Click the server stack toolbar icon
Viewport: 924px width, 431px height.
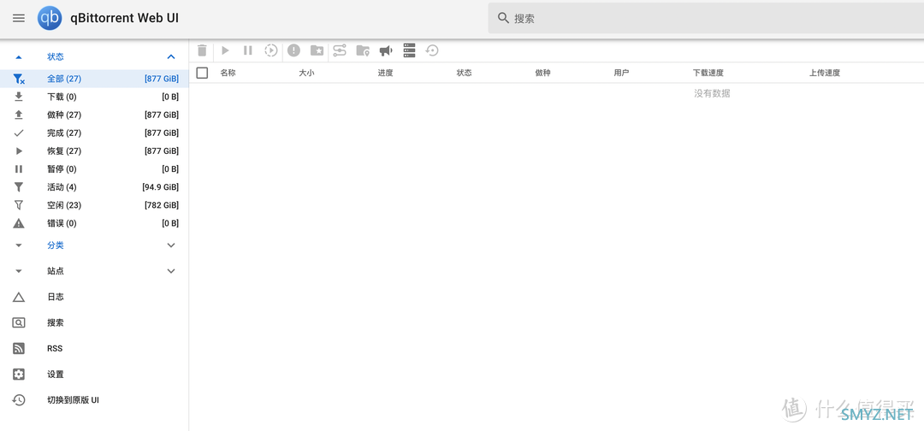pyautogui.click(x=410, y=50)
